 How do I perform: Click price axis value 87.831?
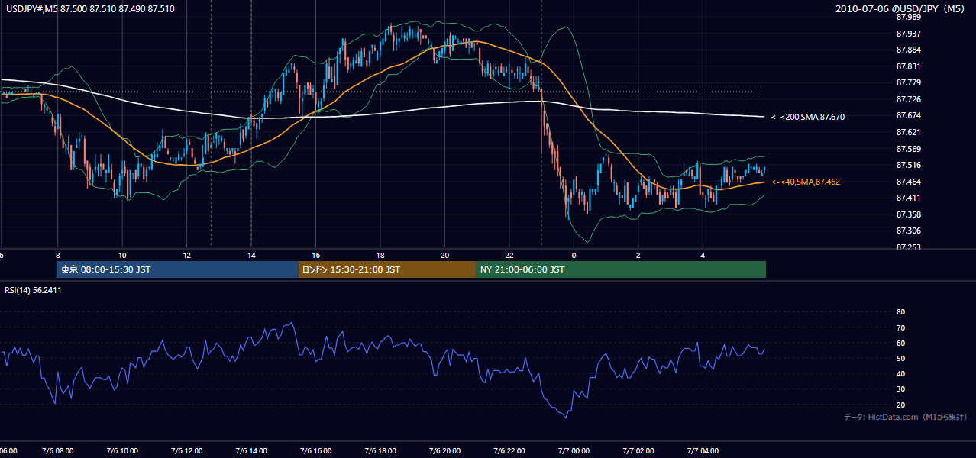[908, 66]
